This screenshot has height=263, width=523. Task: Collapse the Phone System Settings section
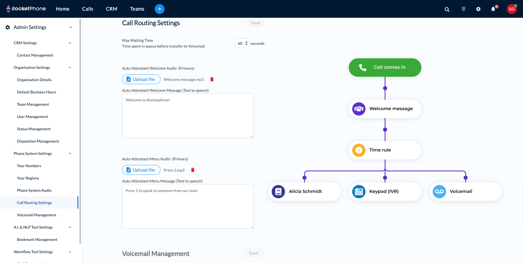point(70,153)
